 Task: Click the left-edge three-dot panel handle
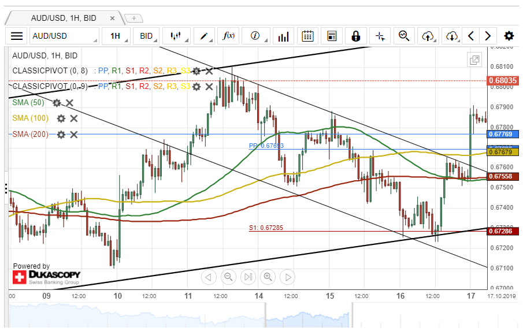coord(6,188)
